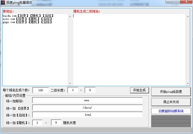Screen dimensions: 193x134
Task: Click the app icon in title bar
Action: tap(3, 2)
